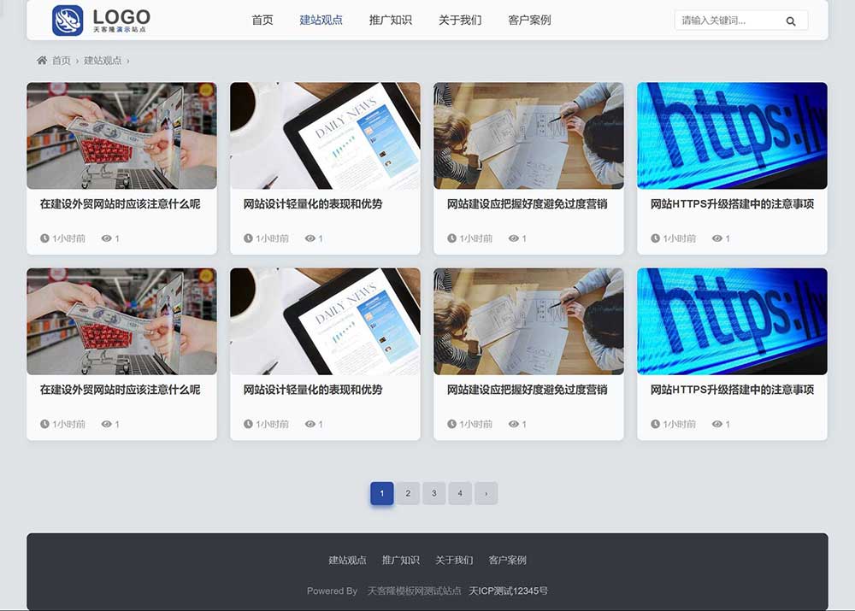Go to pagination page 2
This screenshot has width=855, height=611.
(x=408, y=493)
